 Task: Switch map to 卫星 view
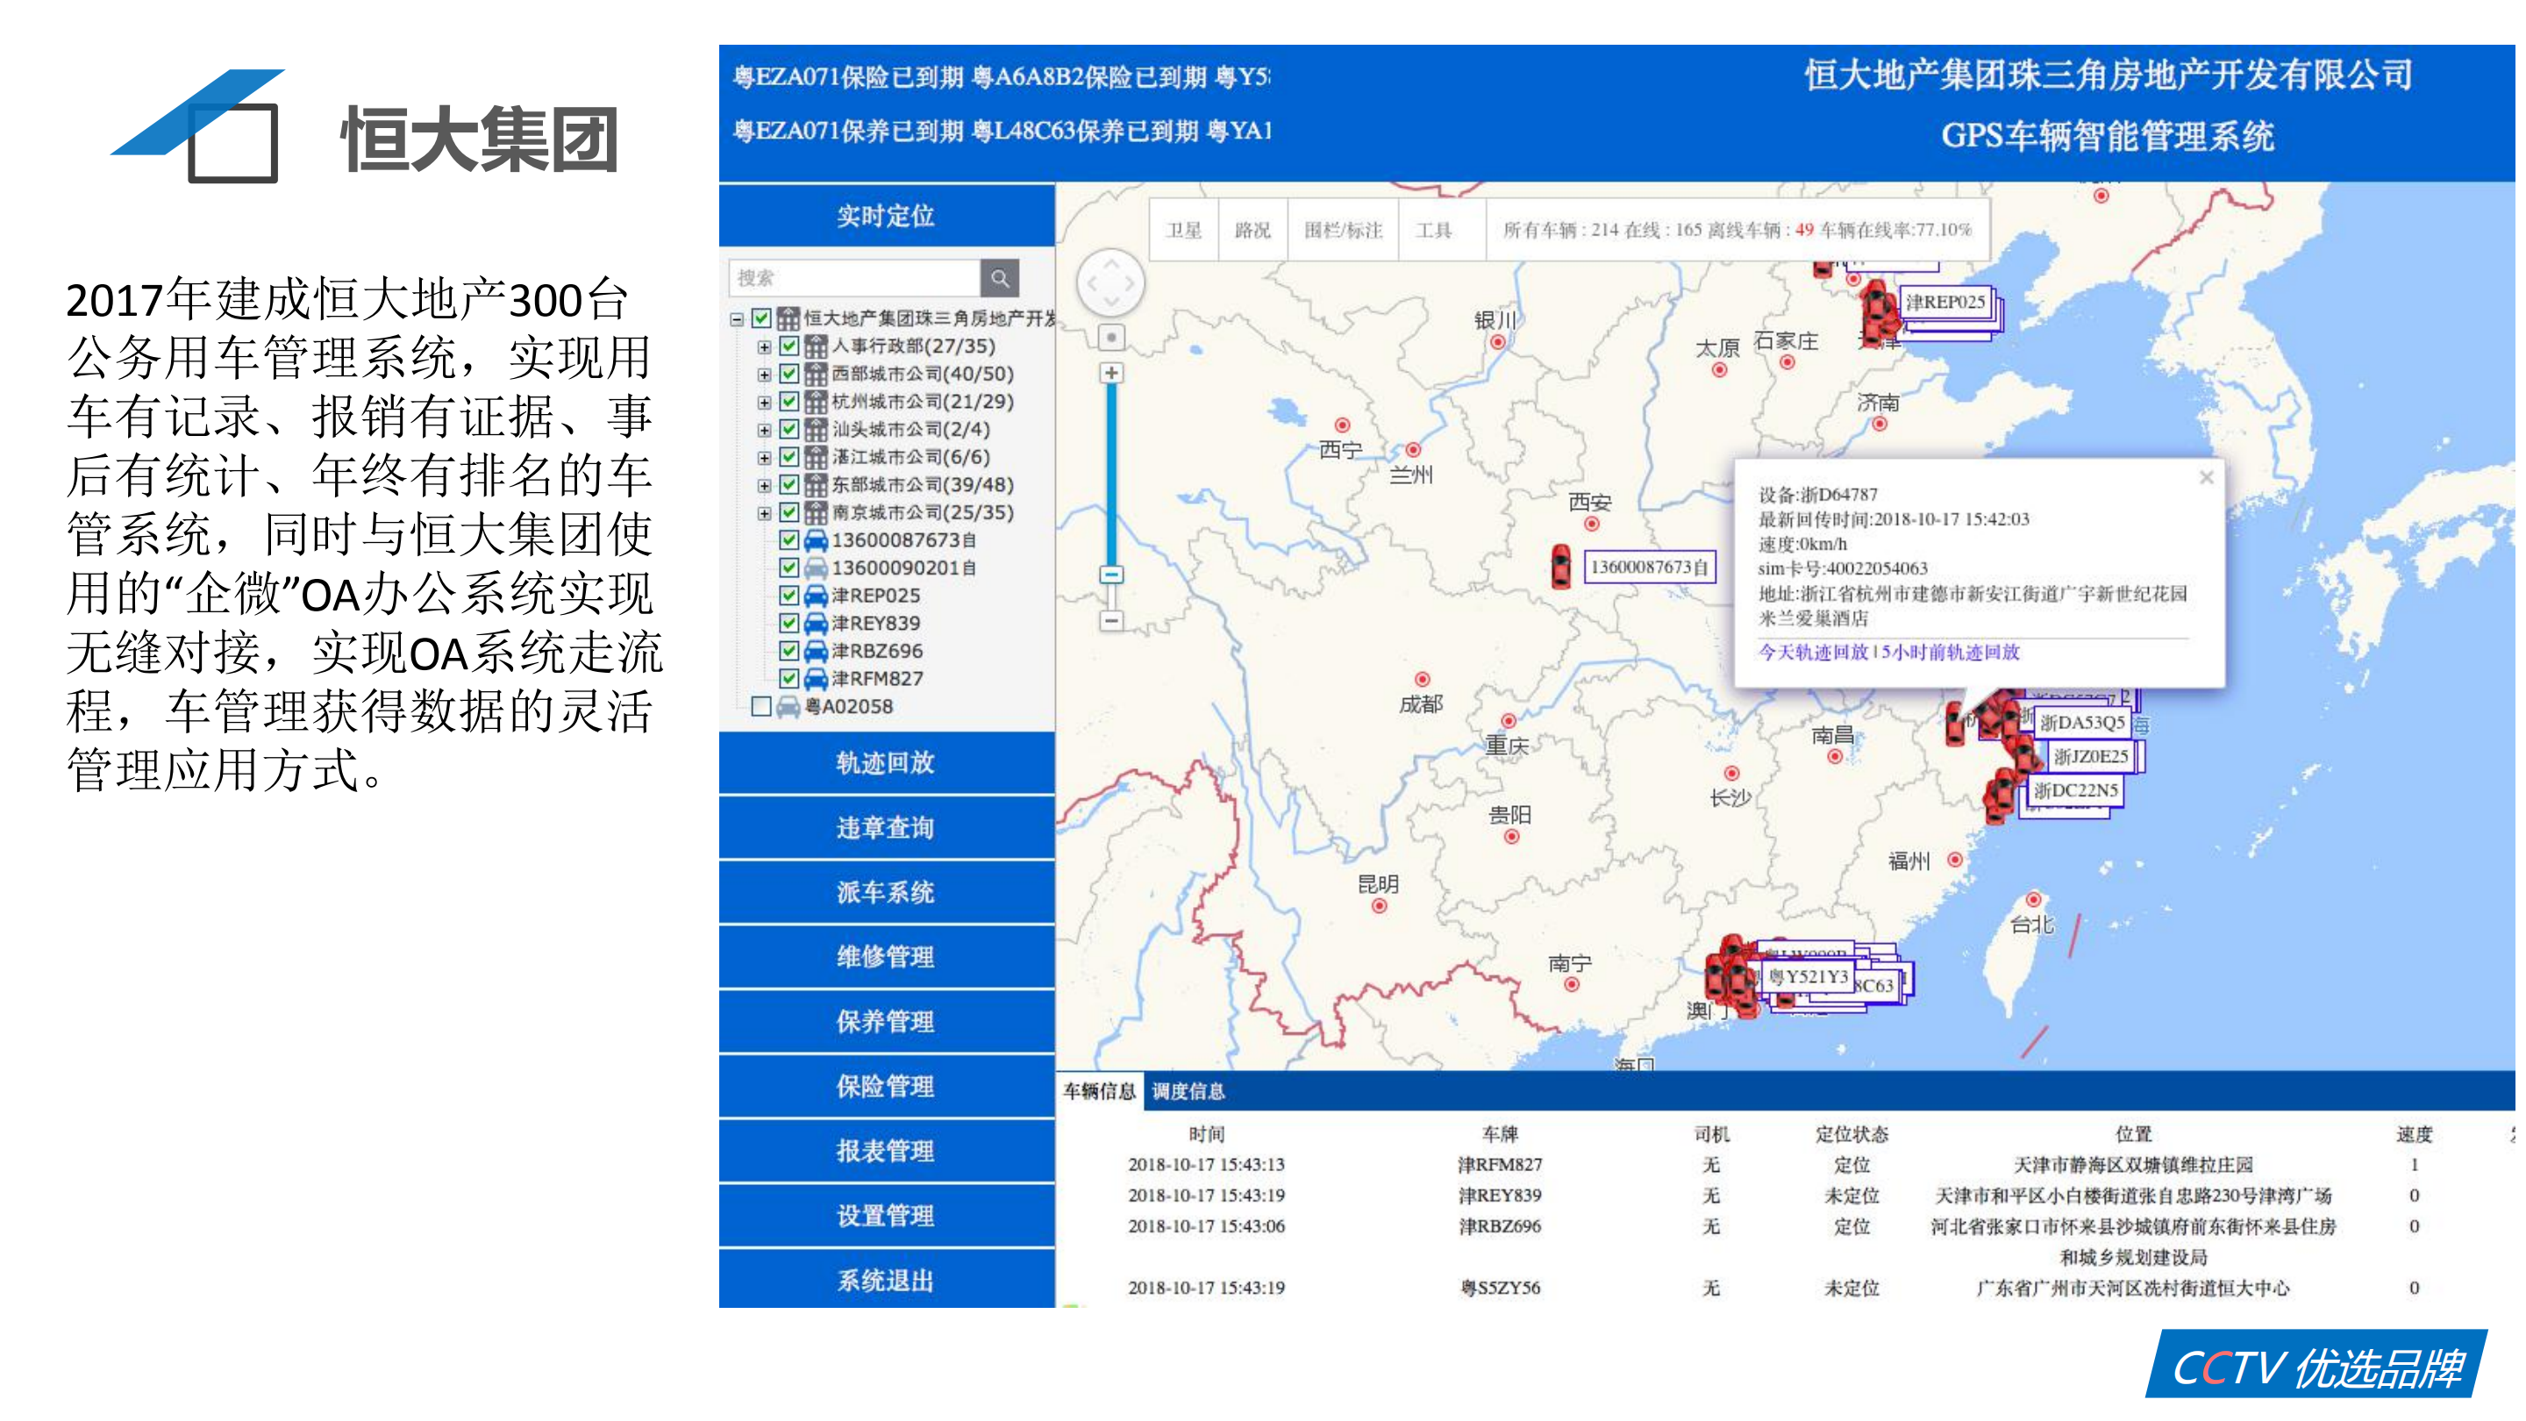tap(1183, 231)
